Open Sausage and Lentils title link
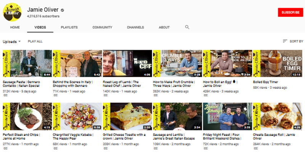This screenshot has height=154, width=305. pos(174,137)
